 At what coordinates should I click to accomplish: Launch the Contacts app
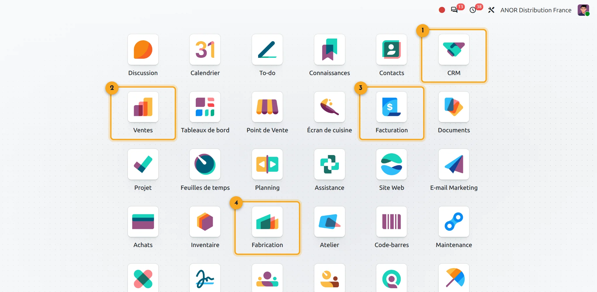point(392,50)
